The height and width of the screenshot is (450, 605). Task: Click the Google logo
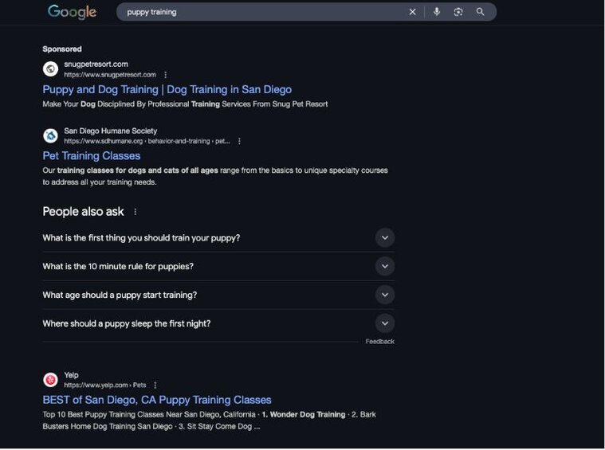click(x=72, y=12)
